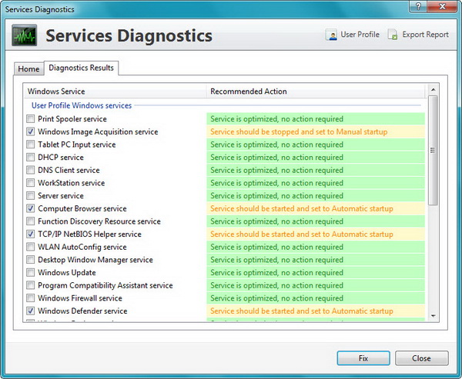Screen dimensions: 462x379
Task: Toggle the WorkStation service checkbox
Action: click(30, 183)
